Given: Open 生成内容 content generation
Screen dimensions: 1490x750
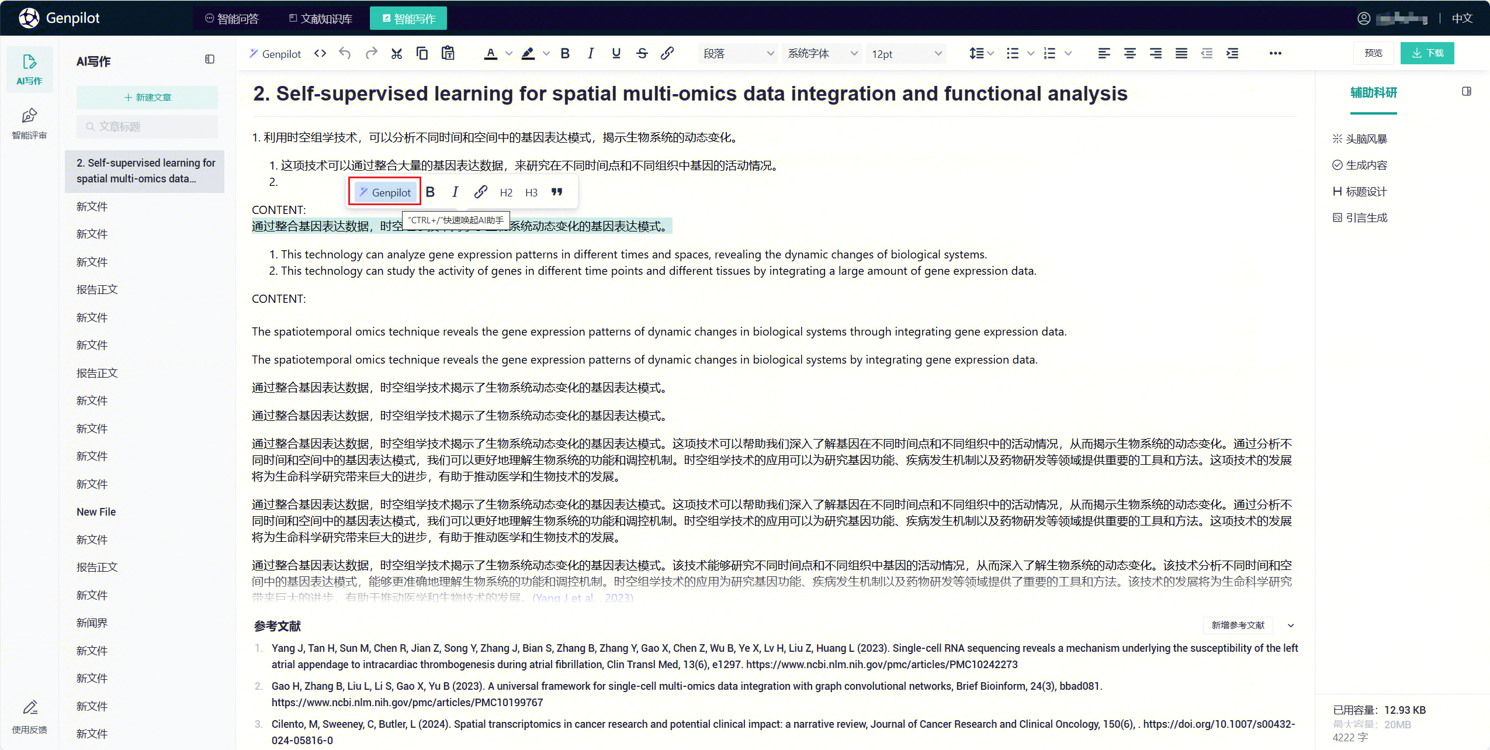Looking at the screenshot, I should click(x=1360, y=165).
